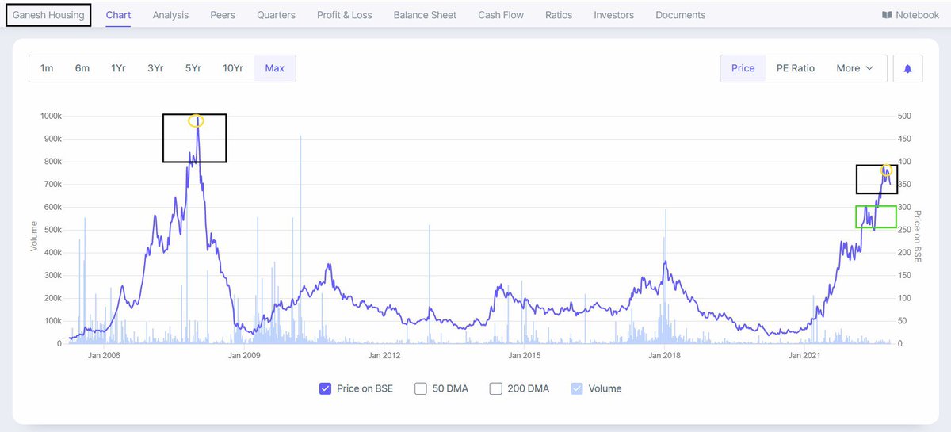
Task: Click the Ganesh Housing company name
Action: coord(48,15)
